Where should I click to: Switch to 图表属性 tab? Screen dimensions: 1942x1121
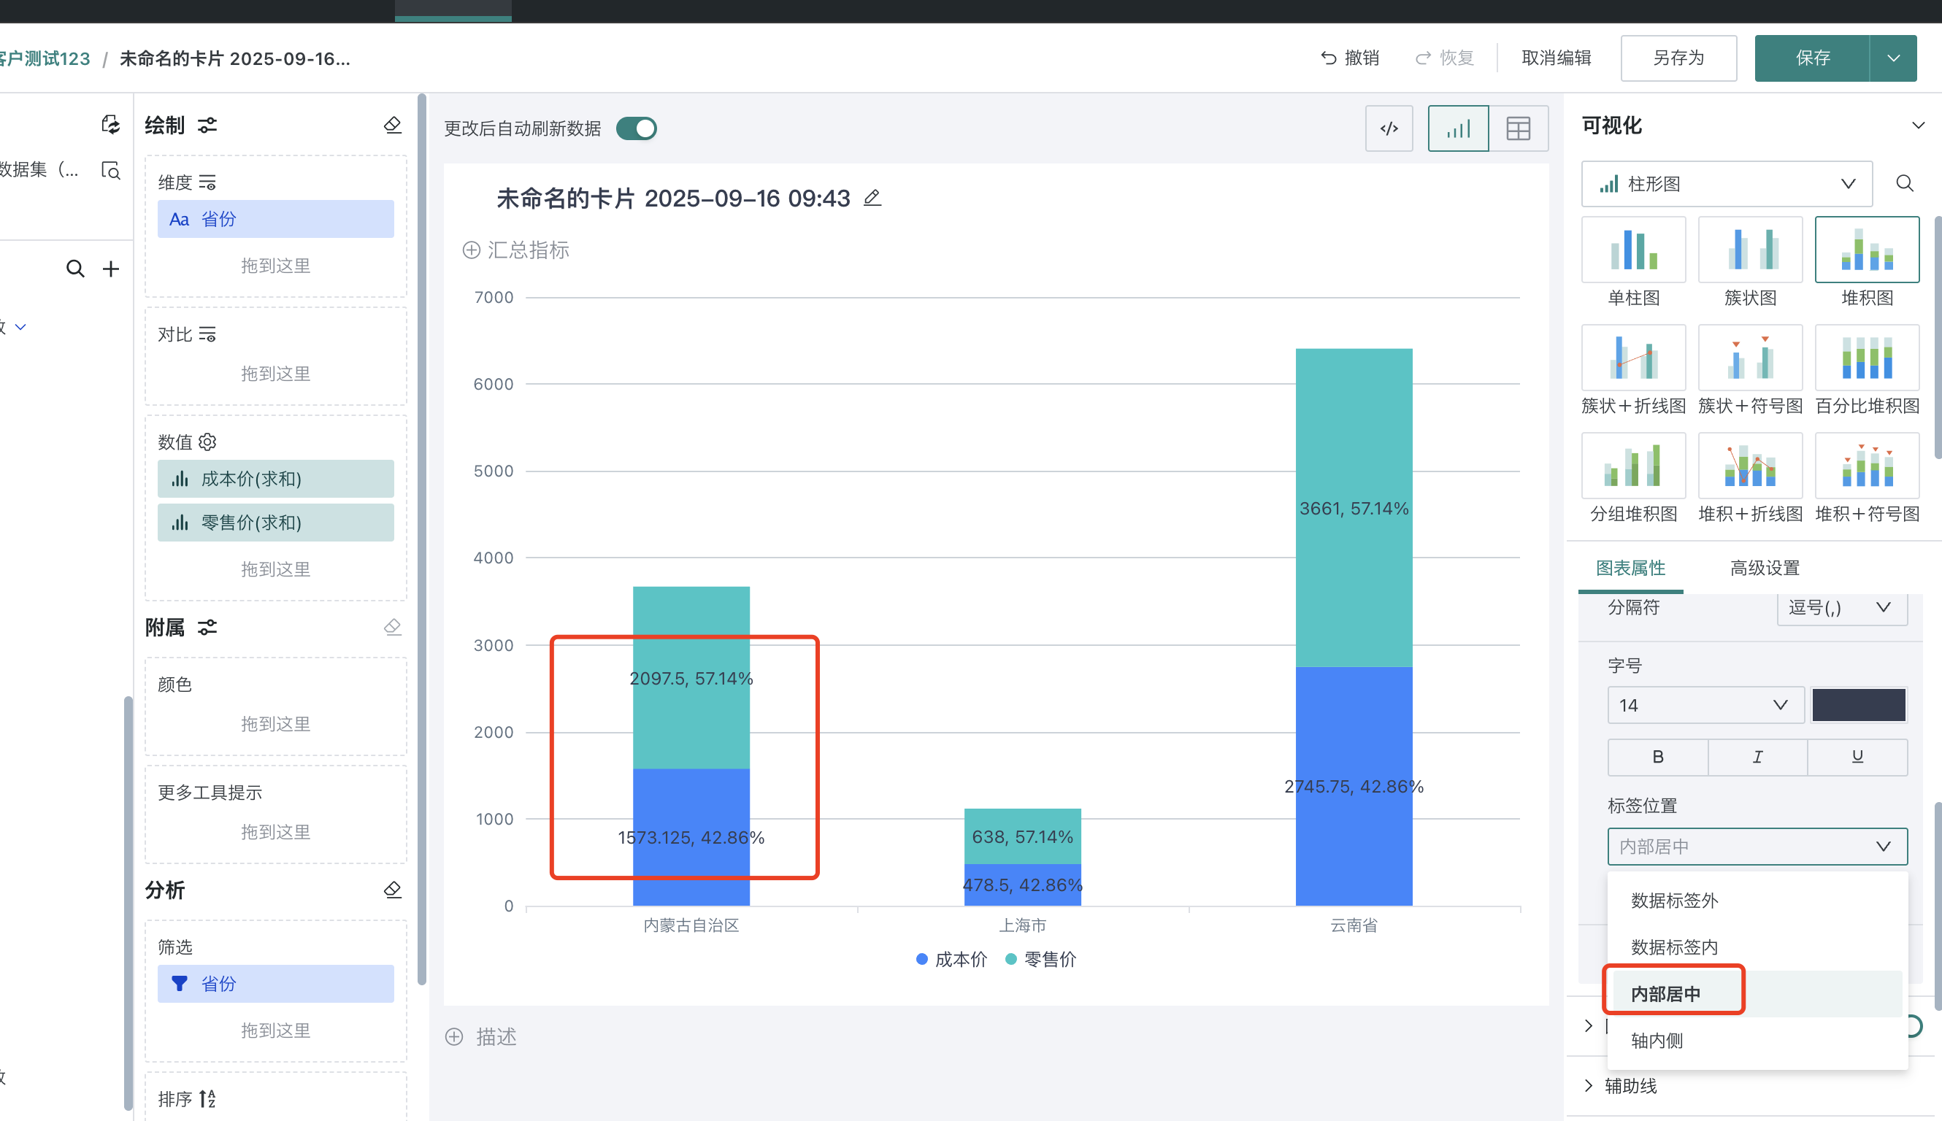point(1630,569)
